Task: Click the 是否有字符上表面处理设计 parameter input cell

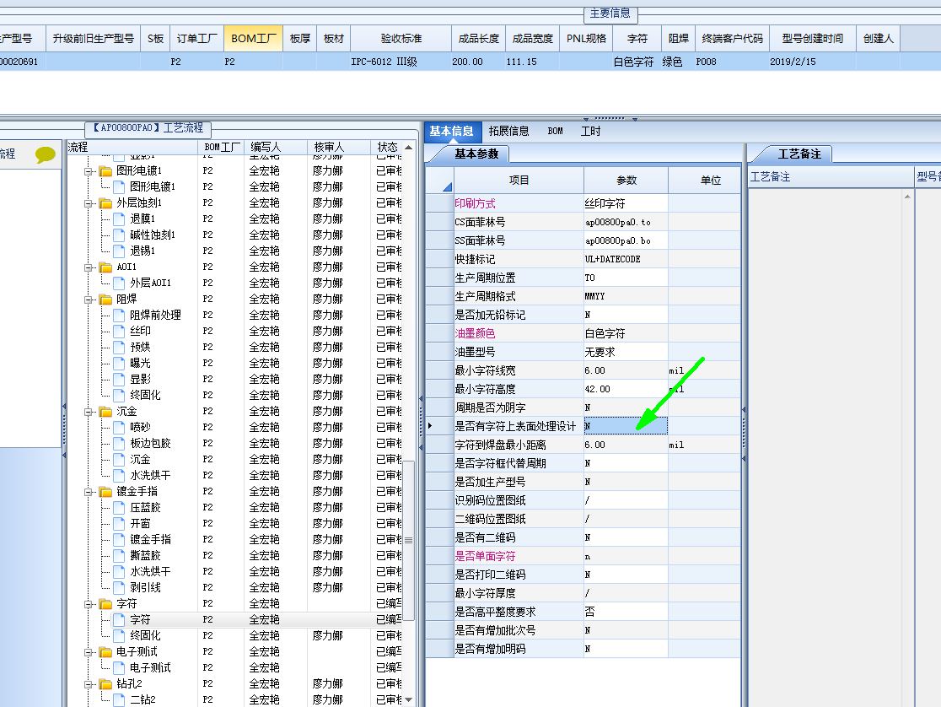Action: (x=626, y=426)
